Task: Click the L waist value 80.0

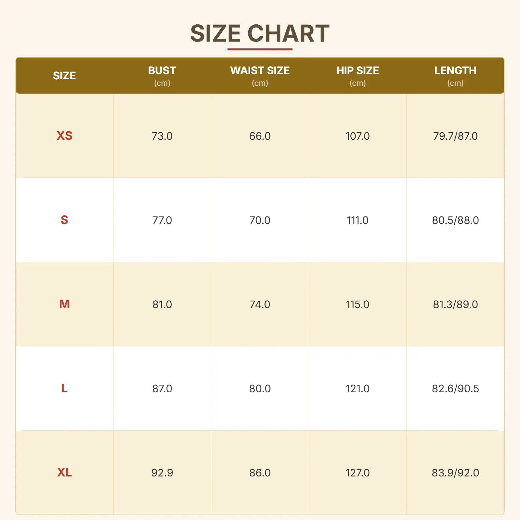Action: click(x=260, y=388)
